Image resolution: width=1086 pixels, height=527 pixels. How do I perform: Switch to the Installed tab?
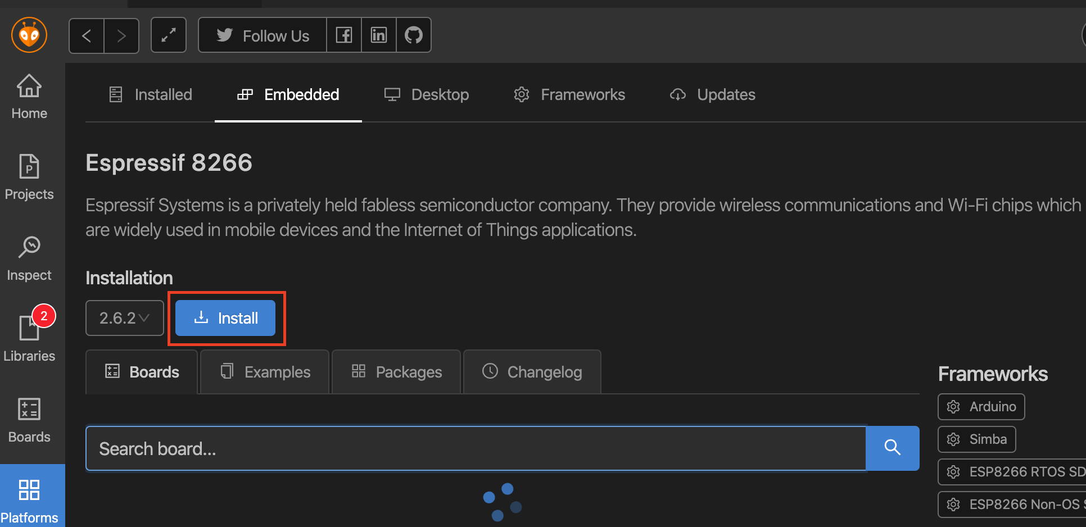coord(150,94)
